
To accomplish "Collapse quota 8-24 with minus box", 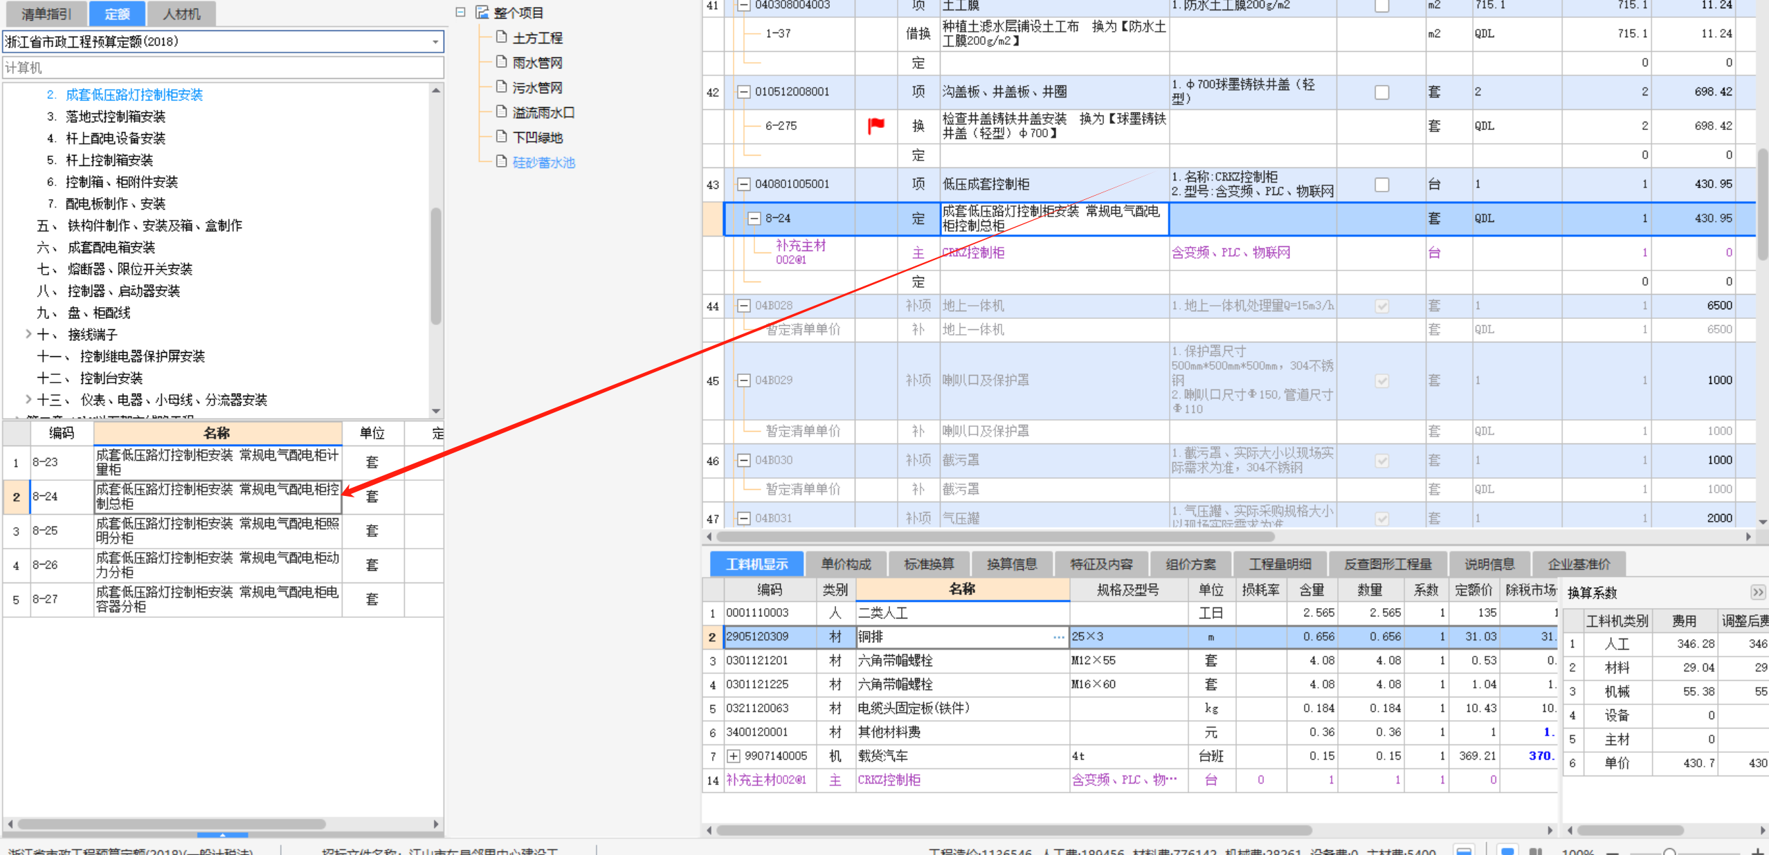I will (754, 219).
